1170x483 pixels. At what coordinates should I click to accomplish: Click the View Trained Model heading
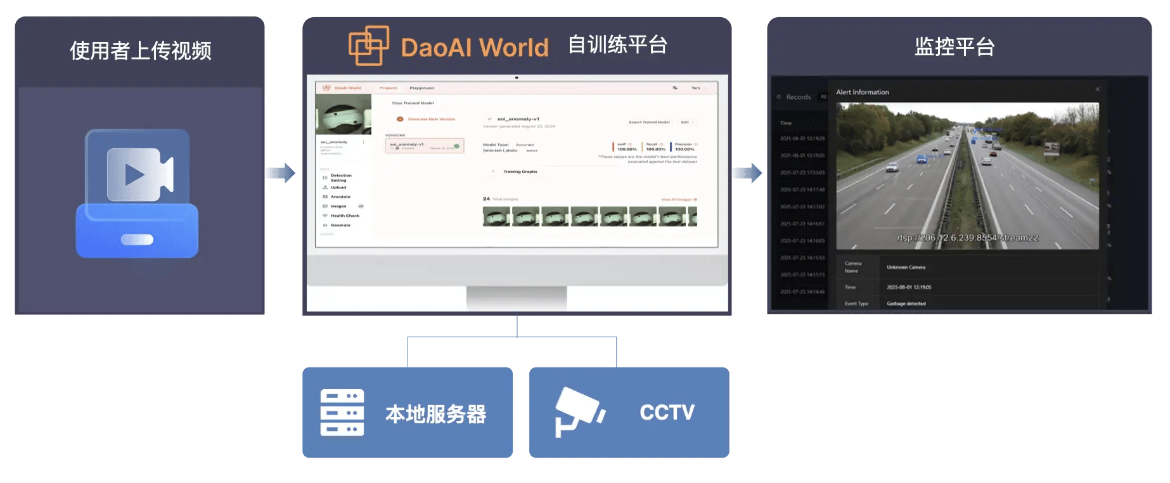point(413,103)
